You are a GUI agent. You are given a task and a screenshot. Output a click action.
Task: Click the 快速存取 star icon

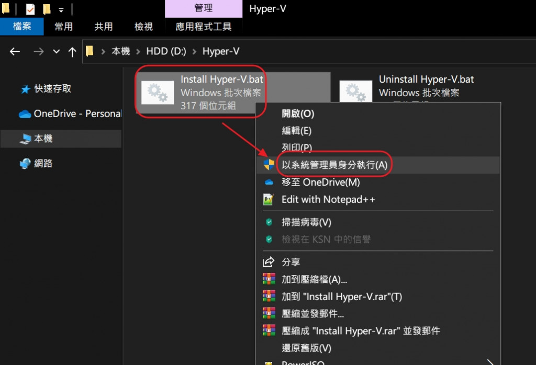pyautogui.click(x=25, y=89)
